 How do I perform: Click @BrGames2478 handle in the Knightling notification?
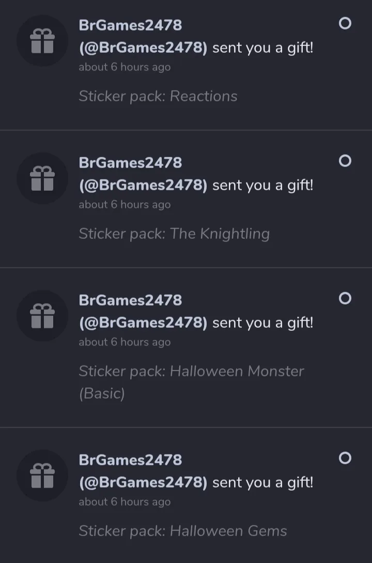point(143,186)
